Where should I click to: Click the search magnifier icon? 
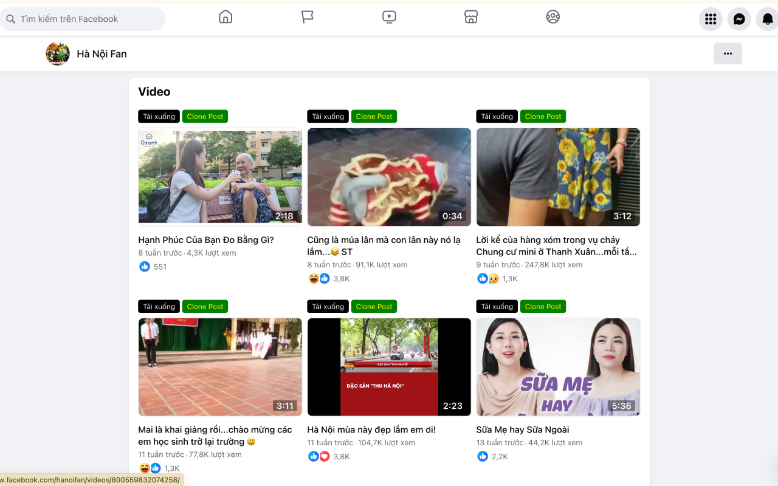[10, 19]
